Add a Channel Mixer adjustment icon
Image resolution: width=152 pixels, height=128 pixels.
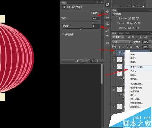(135, 23)
